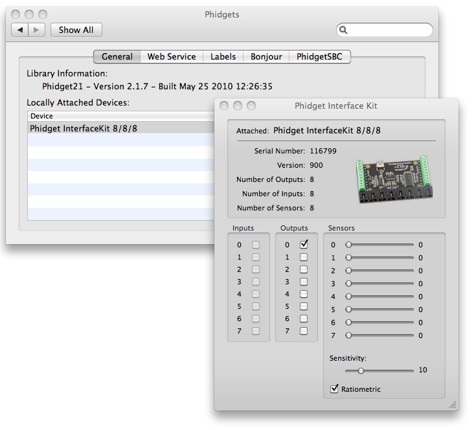The image size is (476, 430).
Task: Click the Sensor 0 slider knob
Action: tap(348, 245)
